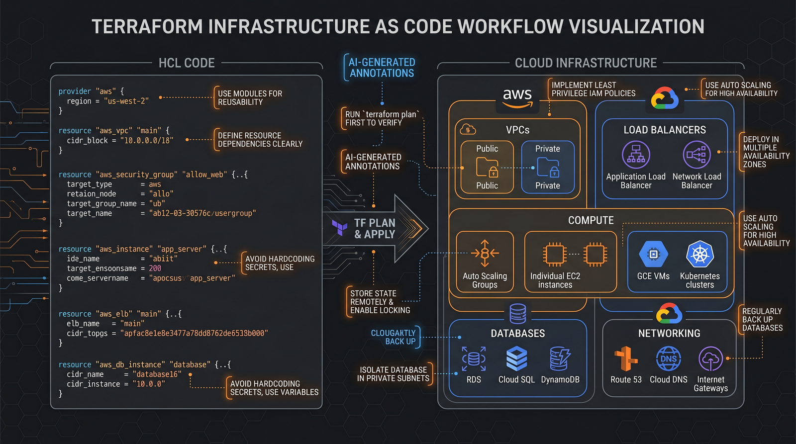Click the cidr_block = "10.0.0.0/18" line
This screenshot has height=444, width=796.
(x=120, y=140)
